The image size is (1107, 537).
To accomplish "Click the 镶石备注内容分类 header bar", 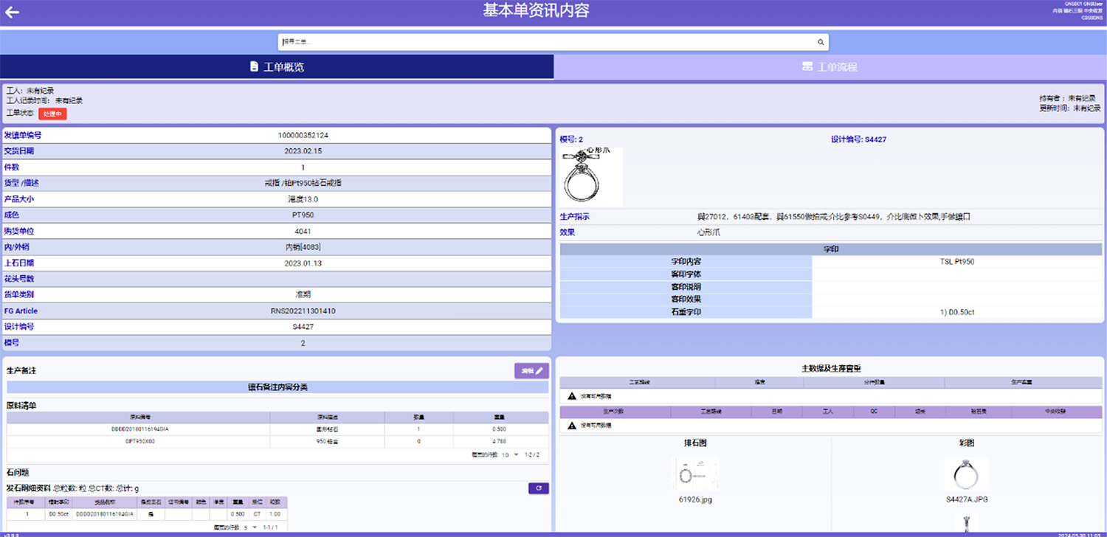I will click(x=278, y=387).
